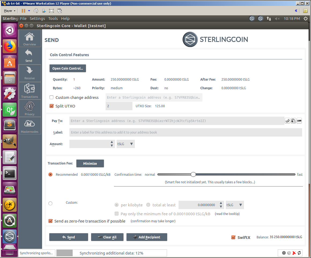Image resolution: width=311 pixels, height=258 pixels.
Task: Open the custom fee unit tSLG dropdown
Action: (x=235, y=205)
